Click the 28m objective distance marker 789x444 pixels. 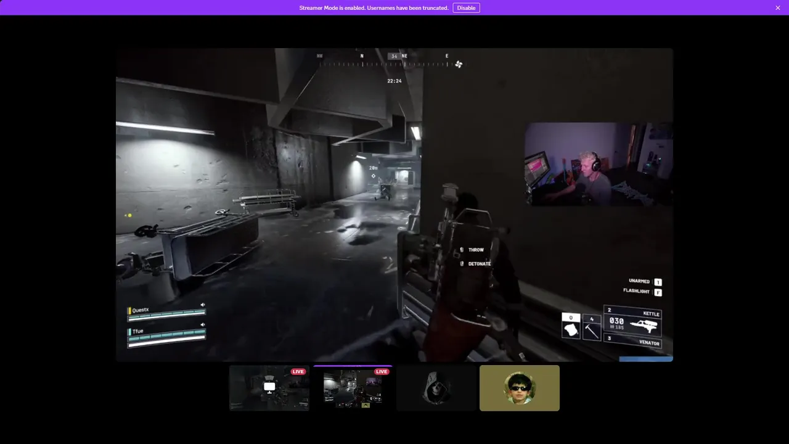(374, 168)
